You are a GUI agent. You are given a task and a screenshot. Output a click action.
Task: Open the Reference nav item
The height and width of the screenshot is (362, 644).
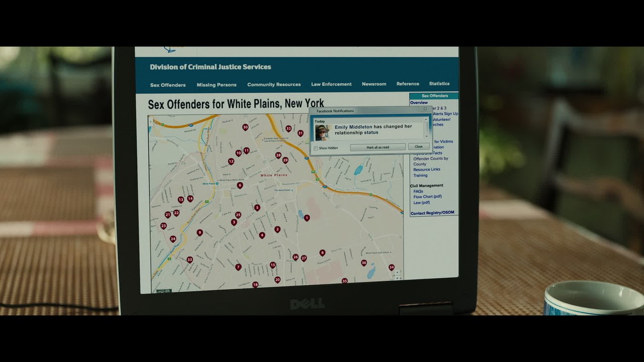tap(408, 84)
